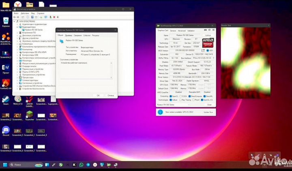Click the Close button in GPU-Z
Screen dimensions: 292x171
209,105
